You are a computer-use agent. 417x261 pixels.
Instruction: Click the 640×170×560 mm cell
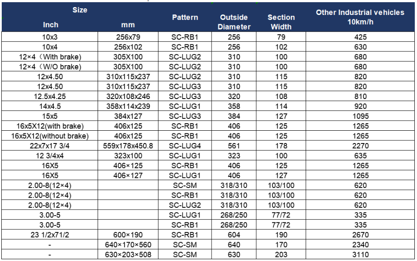[x=128, y=245]
